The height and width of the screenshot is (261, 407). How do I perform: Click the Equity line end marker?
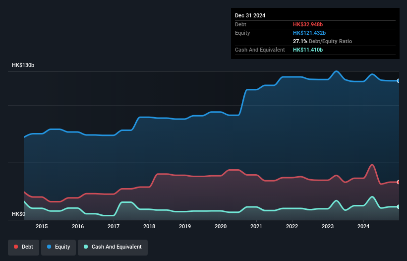tap(399, 81)
